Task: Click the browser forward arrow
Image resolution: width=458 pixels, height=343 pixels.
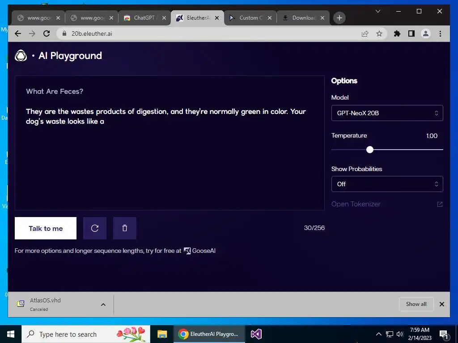Action: (32, 33)
